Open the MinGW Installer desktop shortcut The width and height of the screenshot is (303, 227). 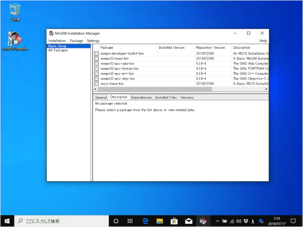(x=15, y=41)
